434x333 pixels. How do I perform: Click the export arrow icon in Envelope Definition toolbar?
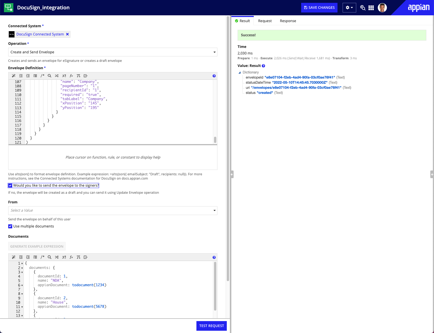(85, 76)
